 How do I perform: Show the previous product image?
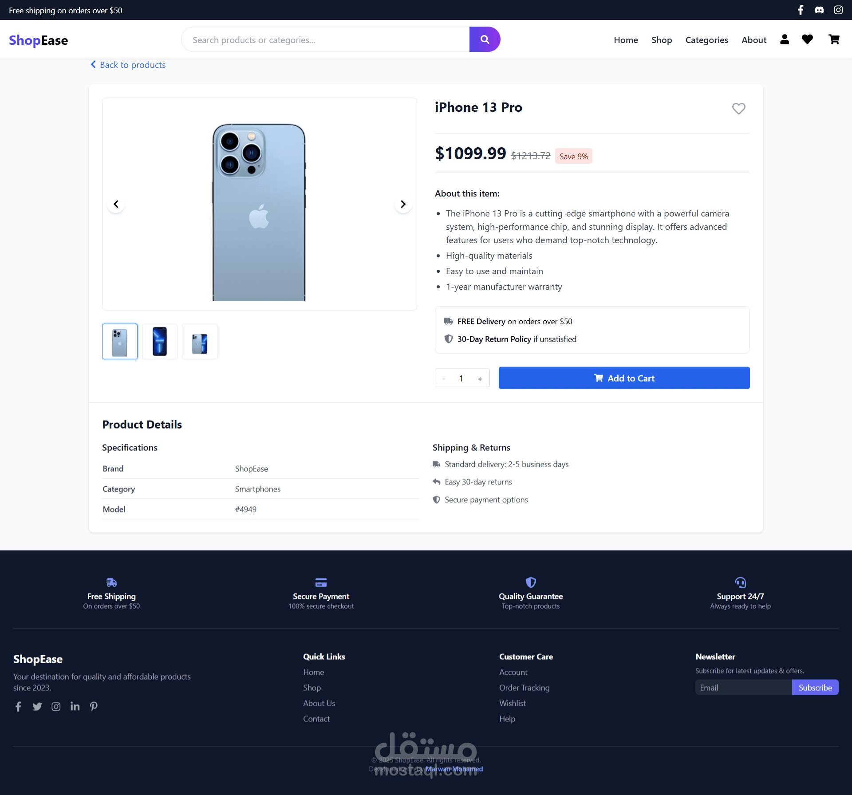tap(116, 204)
